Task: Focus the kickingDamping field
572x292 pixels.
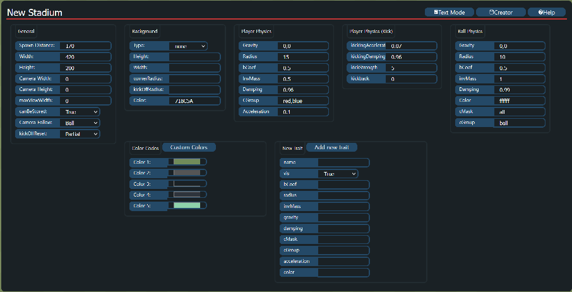Action: pos(412,57)
